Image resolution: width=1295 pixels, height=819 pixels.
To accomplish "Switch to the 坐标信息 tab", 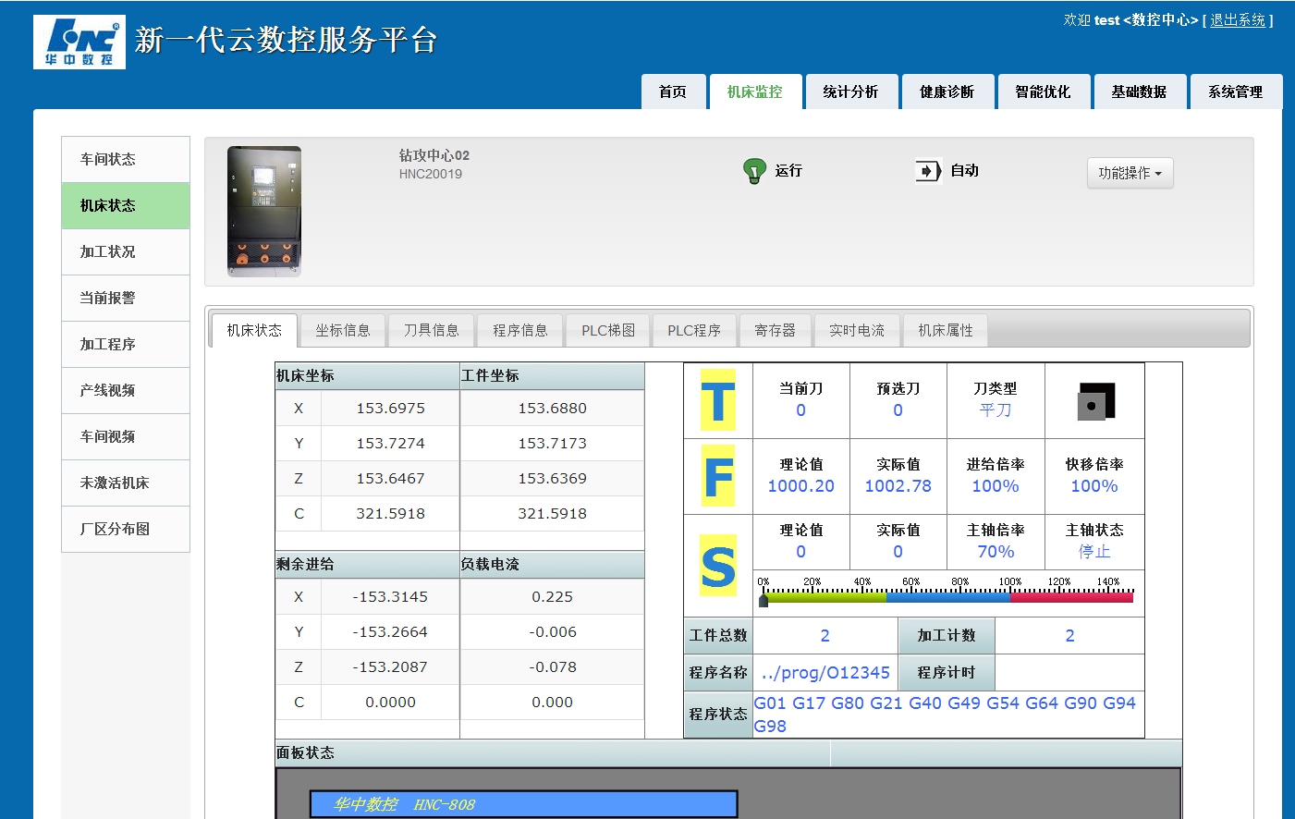I will (343, 330).
